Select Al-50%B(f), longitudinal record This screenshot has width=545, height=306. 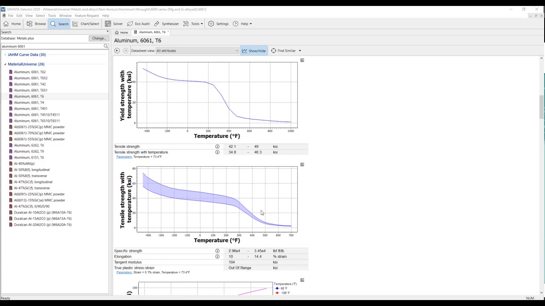pos(32,170)
